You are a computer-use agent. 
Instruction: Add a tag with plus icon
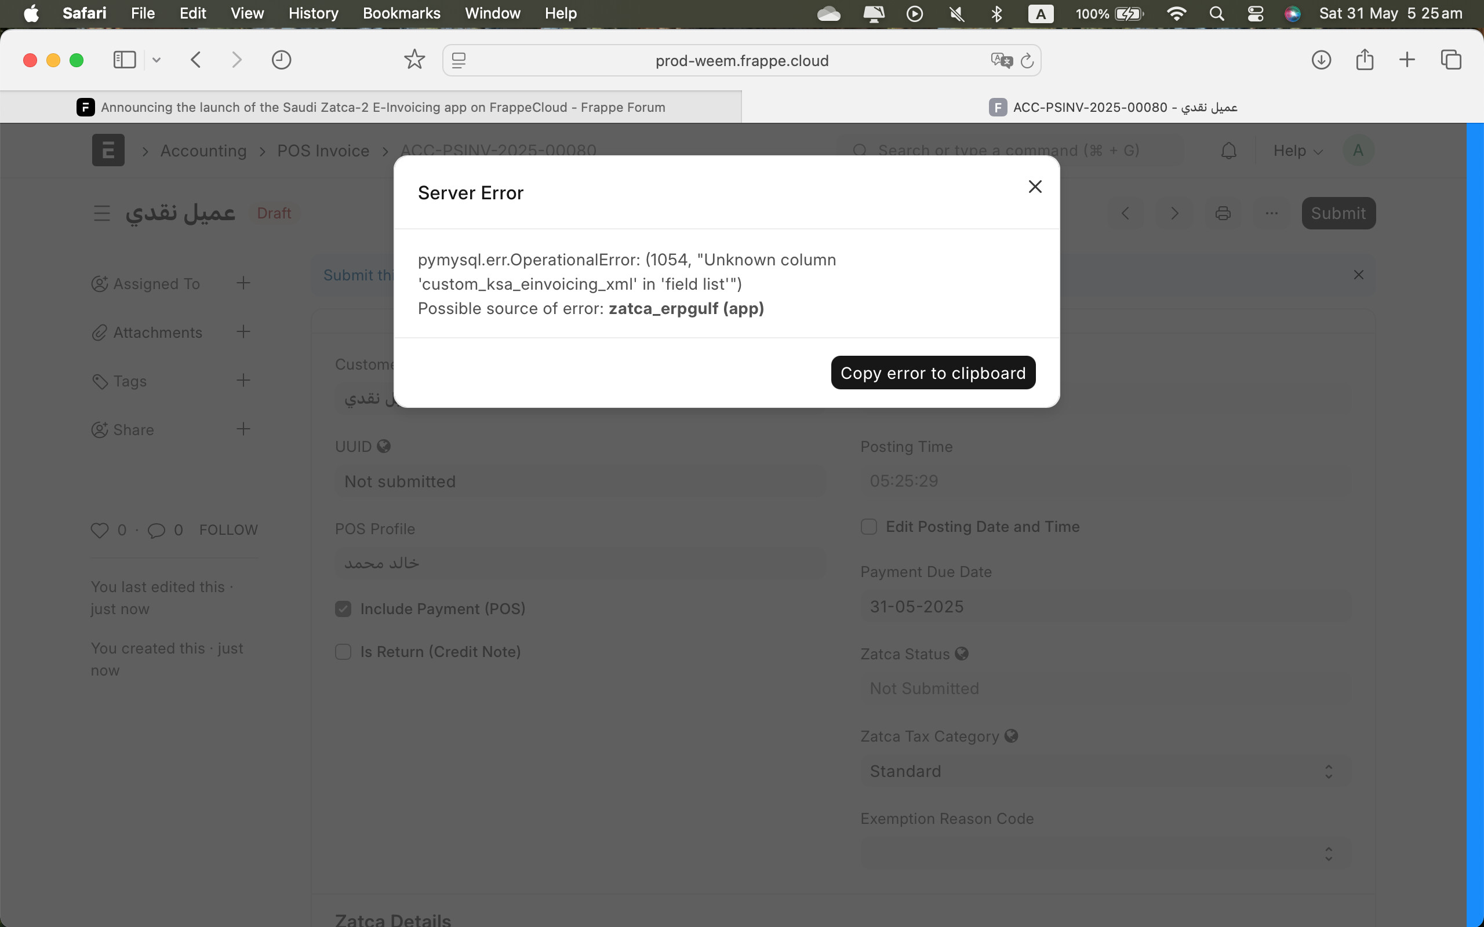point(243,381)
